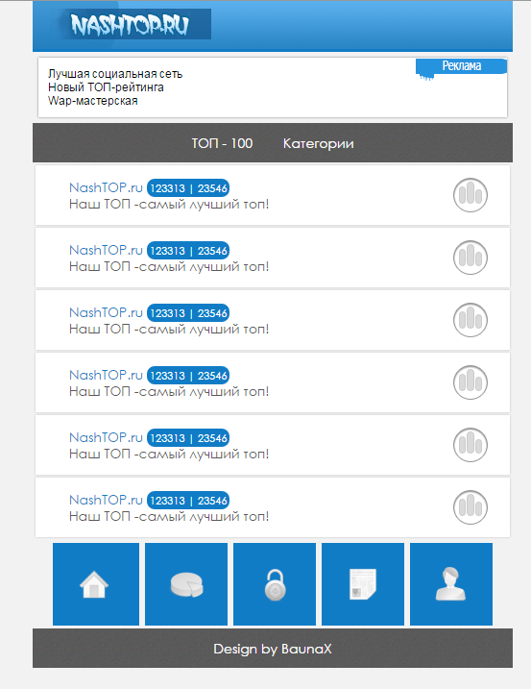Open link Новый ТОП-рейтинга
This screenshot has width=531, height=689.
tap(106, 87)
